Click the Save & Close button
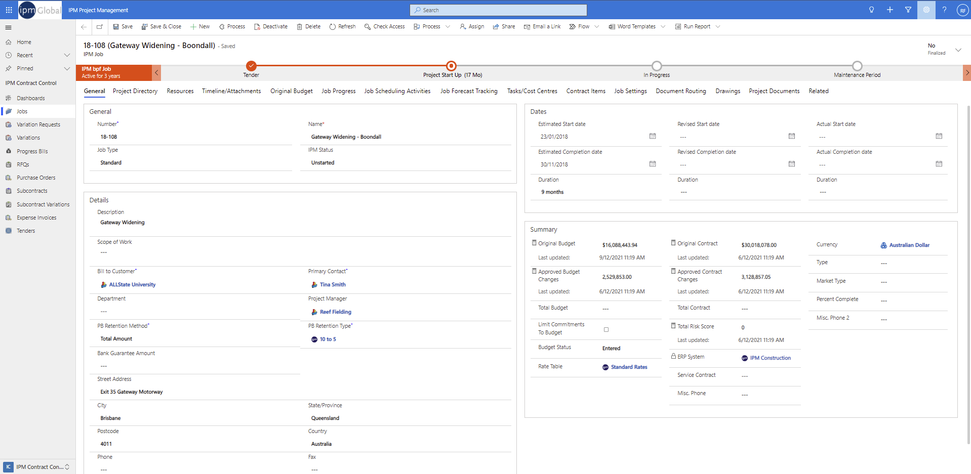This screenshot has width=971, height=474. point(161,26)
